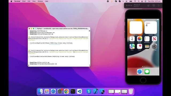This screenshot has height=96, width=171.
Task: Open Finder from the Dock
Action: (x=40, y=91)
